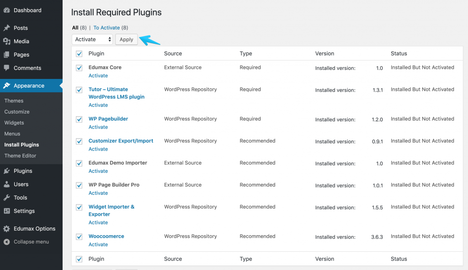Toggle the WP Pagebuilder checkbox

pyautogui.click(x=79, y=119)
